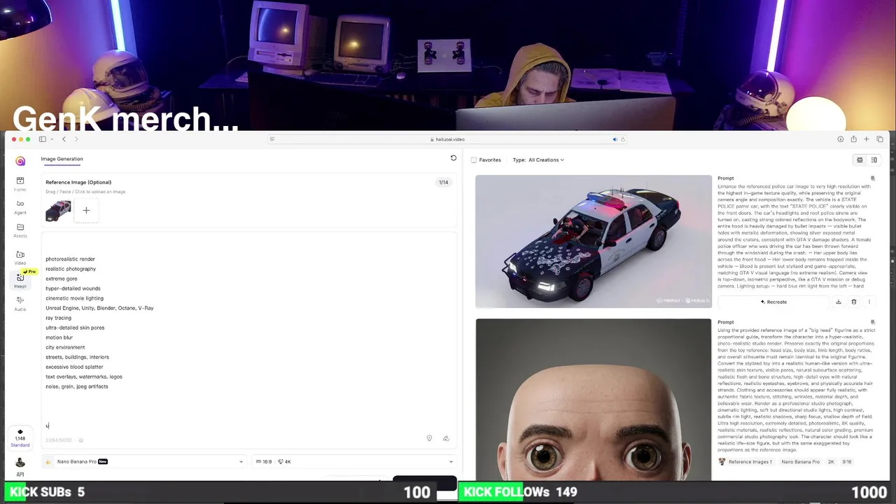Viewport: 896px width, 504px height.
Task: Click the Reference Images 1 tag
Action: tap(746, 462)
